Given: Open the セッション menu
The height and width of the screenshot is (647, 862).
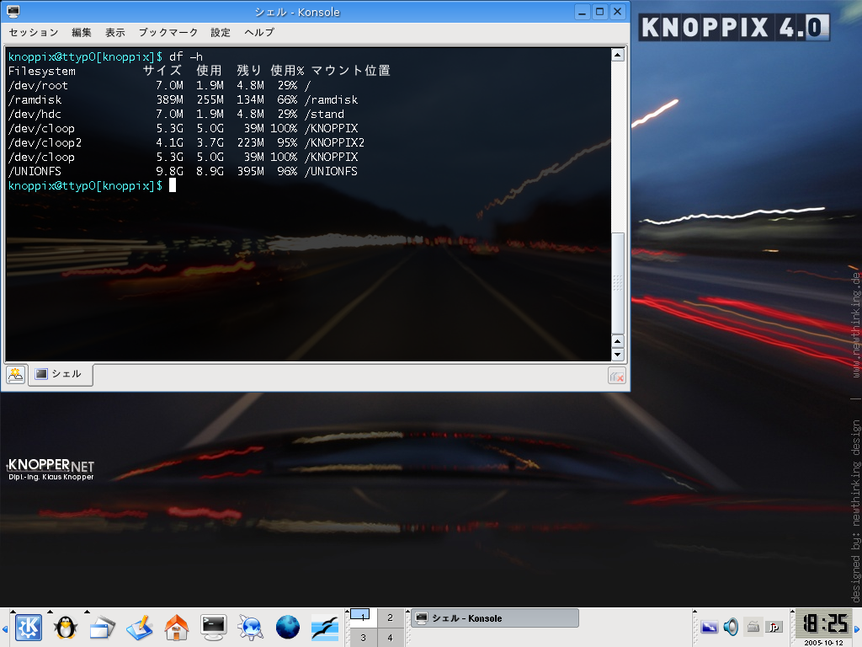Looking at the screenshot, I should [x=34, y=33].
